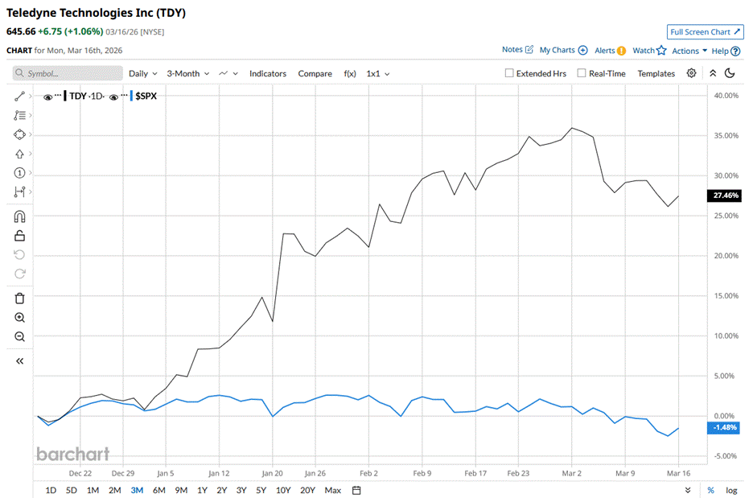Activate the magnet snap tool

pyautogui.click(x=20, y=216)
